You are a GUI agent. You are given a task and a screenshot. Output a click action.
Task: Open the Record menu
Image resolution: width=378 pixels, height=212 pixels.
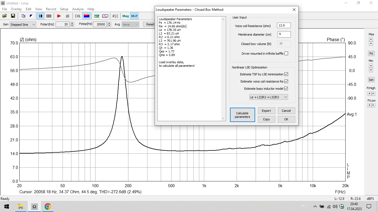click(x=51, y=9)
